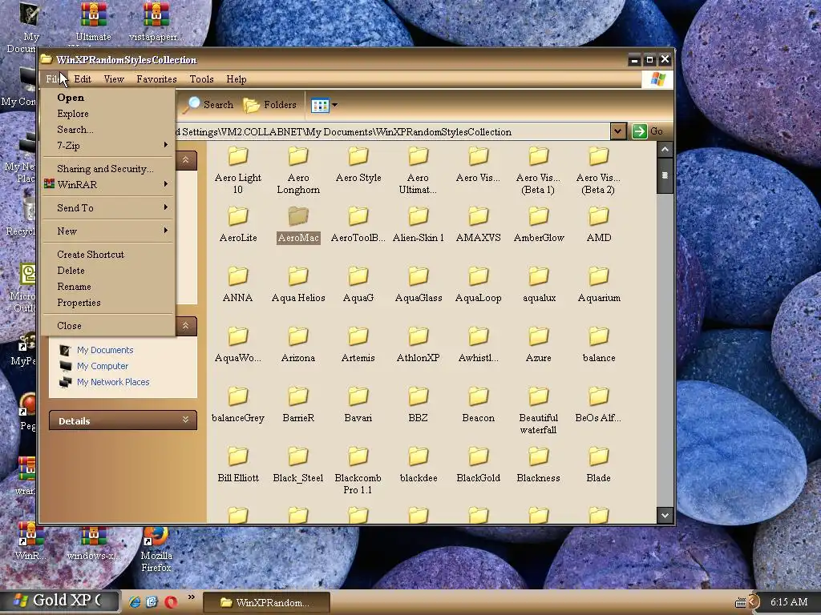Show hidden quick launch icons chevron

tap(191, 597)
